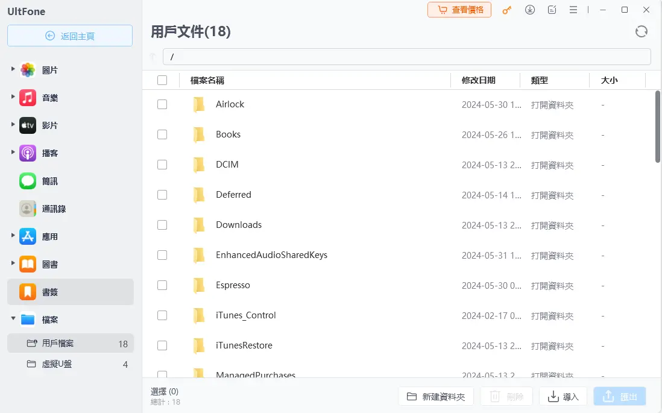Click the Airlock folder icon

(199, 105)
